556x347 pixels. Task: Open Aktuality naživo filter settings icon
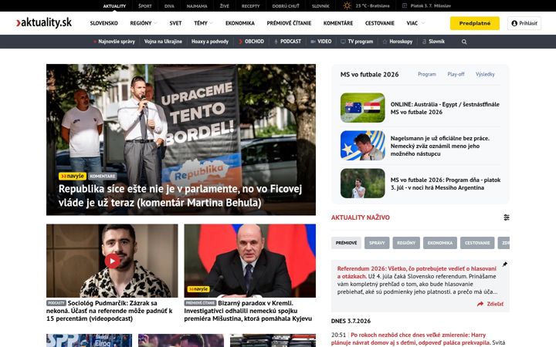pyautogui.click(x=507, y=217)
